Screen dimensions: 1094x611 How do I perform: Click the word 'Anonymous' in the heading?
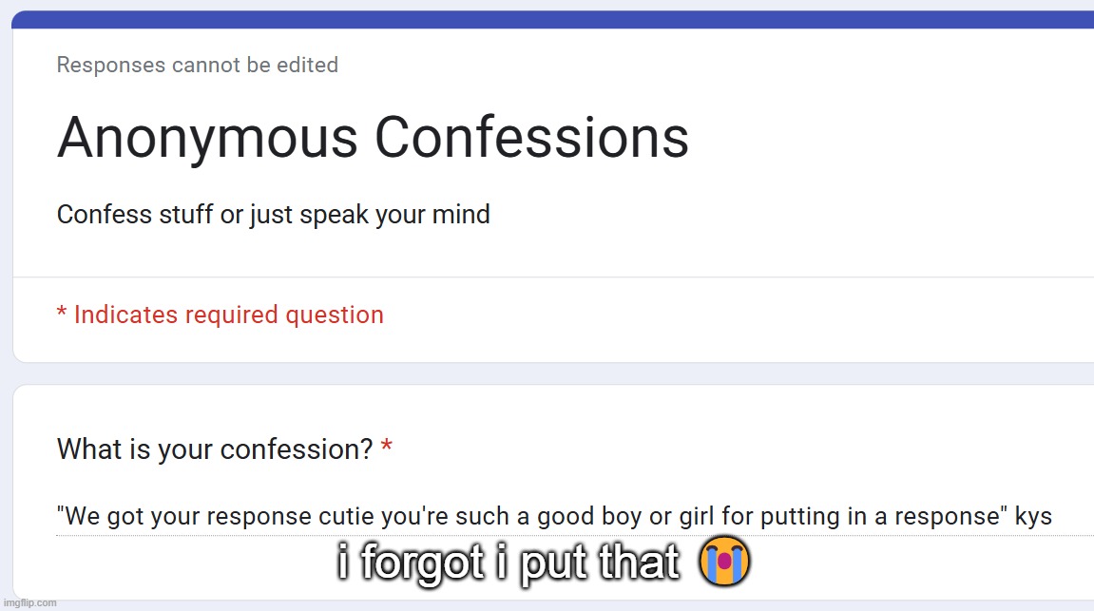click(207, 140)
